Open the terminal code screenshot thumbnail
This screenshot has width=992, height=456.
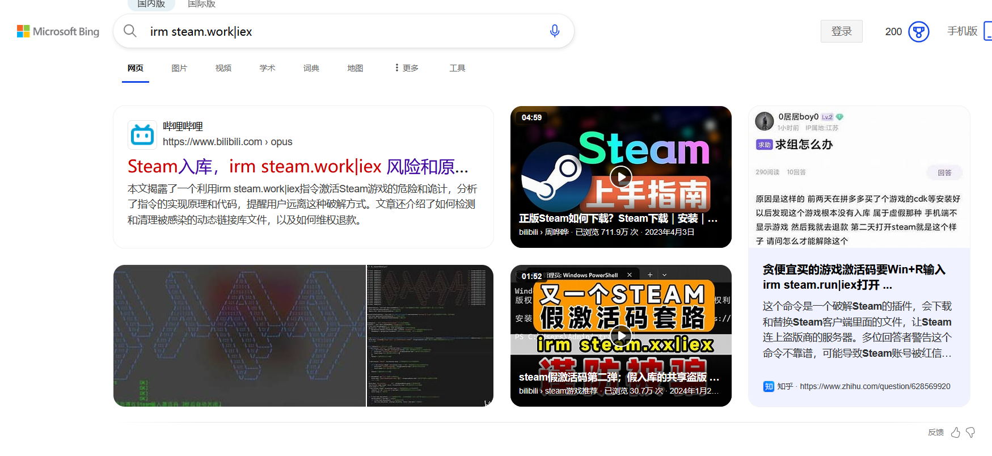point(430,336)
